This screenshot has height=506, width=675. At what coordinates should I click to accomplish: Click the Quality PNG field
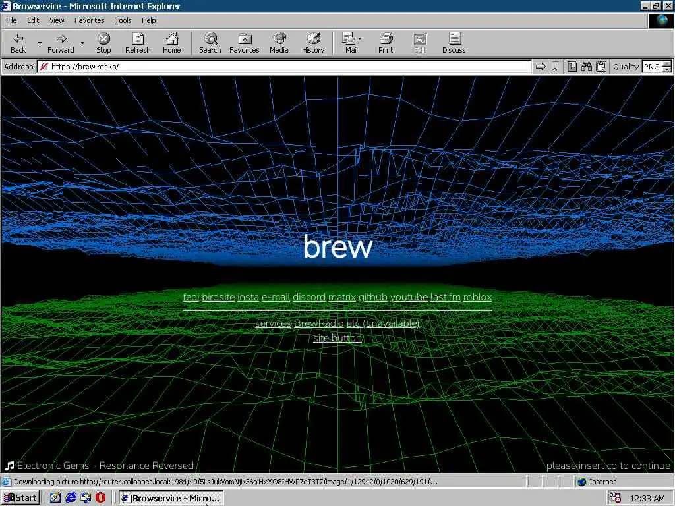[652, 67]
